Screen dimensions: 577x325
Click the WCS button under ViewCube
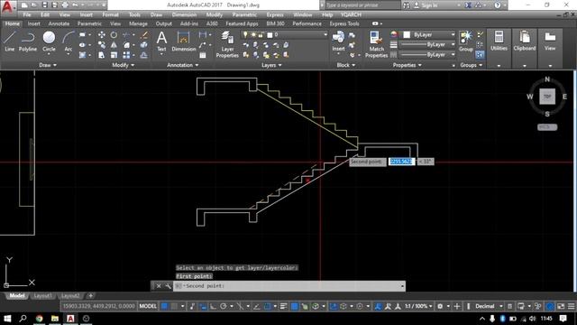[547, 127]
